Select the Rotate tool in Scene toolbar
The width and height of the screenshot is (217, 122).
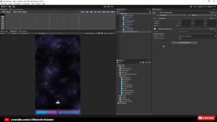coord(3,21)
